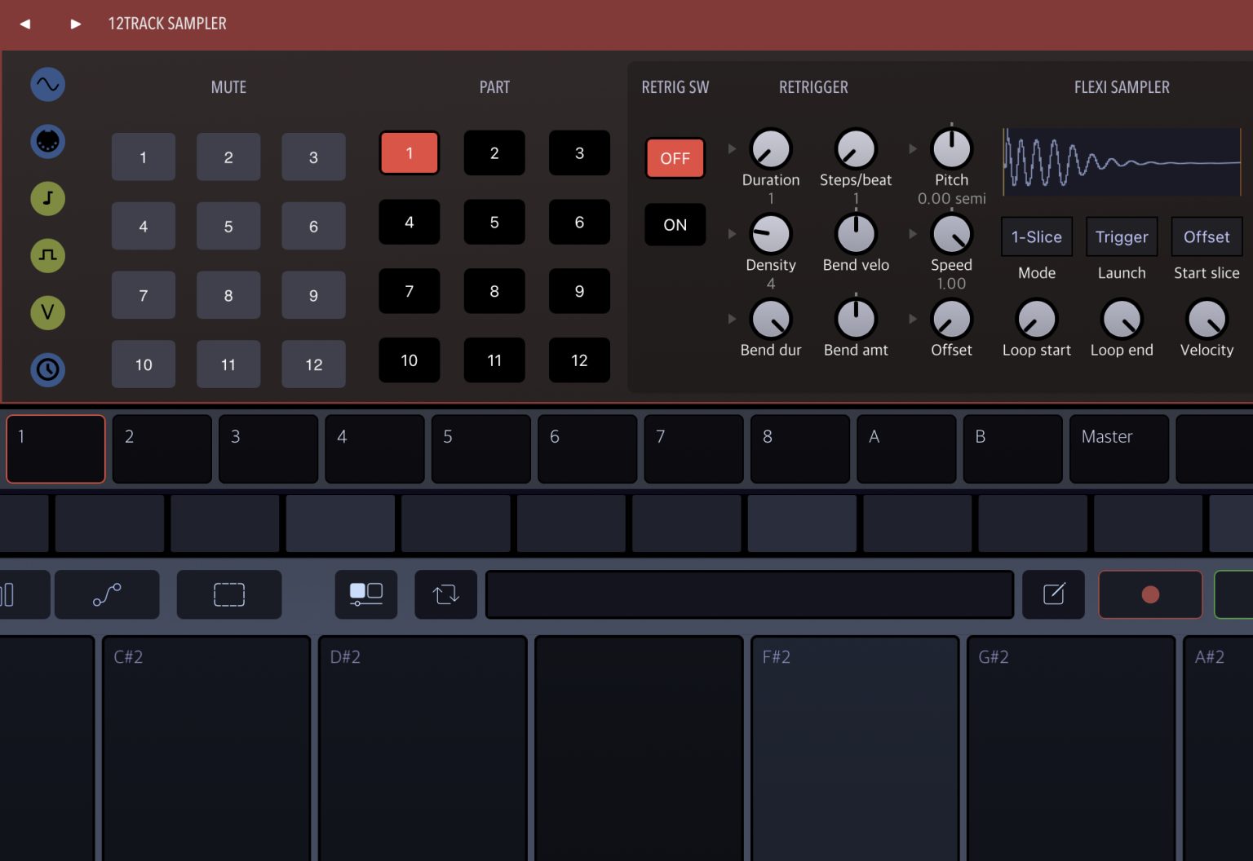This screenshot has width=1253, height=861.
Task: Toggle the pattern view layout icon
Action: [x=366, y=594]
